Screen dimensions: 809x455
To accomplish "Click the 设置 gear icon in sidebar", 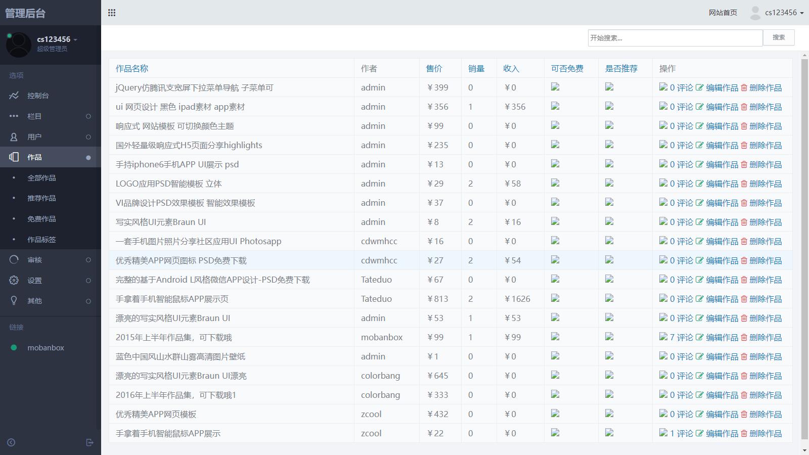I will 14,280.
